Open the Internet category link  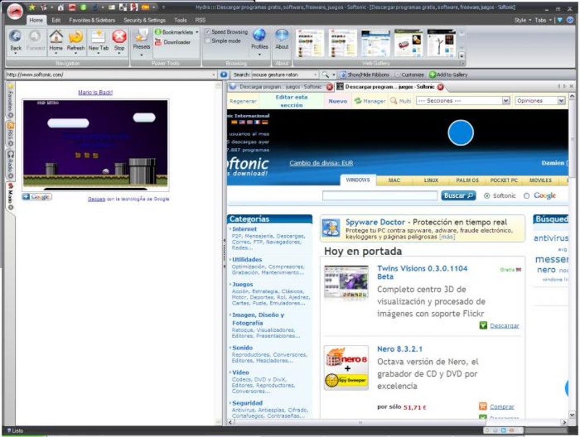pyautogui.click(x=244, y=229)
